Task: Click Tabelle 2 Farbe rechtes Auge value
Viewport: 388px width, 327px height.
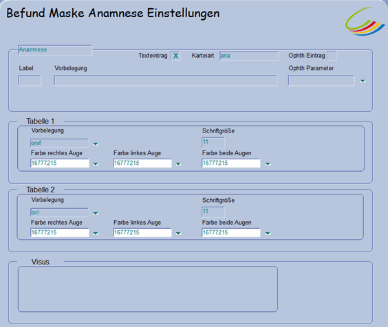Action: [x=59, y=233]
